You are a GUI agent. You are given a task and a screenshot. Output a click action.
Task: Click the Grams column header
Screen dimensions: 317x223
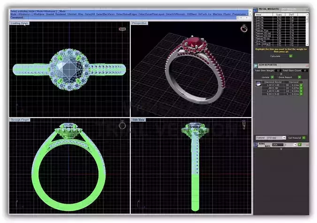(x=279, y=15)
